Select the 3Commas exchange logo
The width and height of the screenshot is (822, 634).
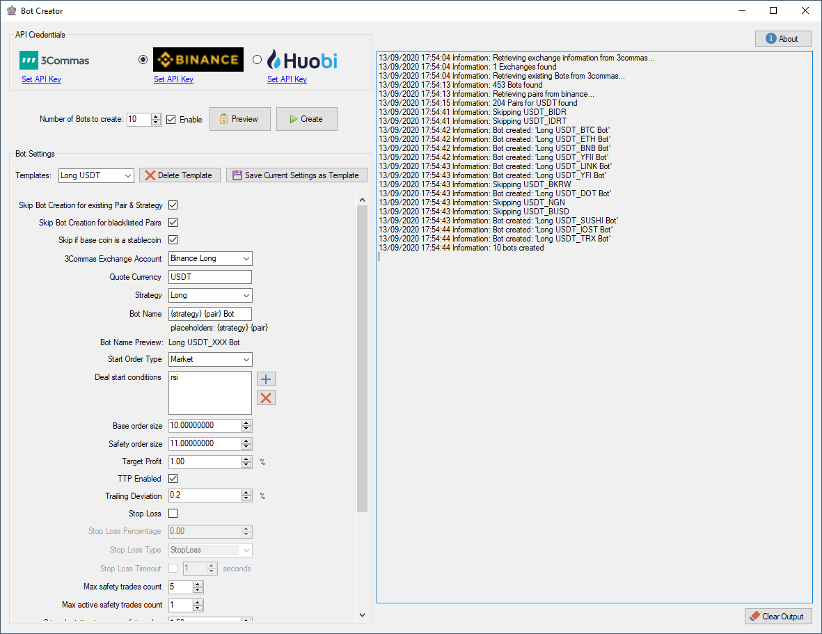click(x=54, y=60)
